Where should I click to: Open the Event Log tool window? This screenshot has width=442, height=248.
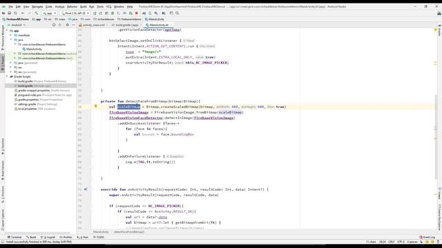pyautogui.click(x=427, y=237)
